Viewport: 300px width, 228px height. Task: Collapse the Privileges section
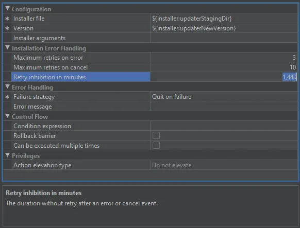pos(7,155)
